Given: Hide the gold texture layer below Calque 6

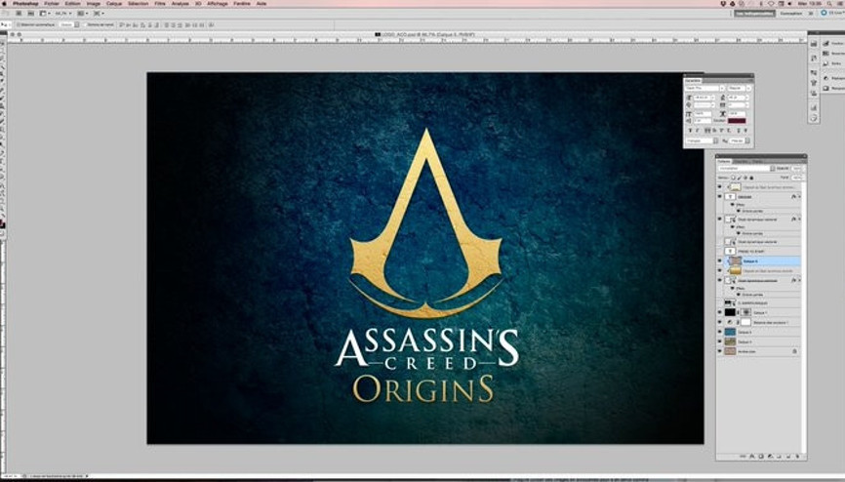Looking at the screenshot, I should (x=719, y=270).
